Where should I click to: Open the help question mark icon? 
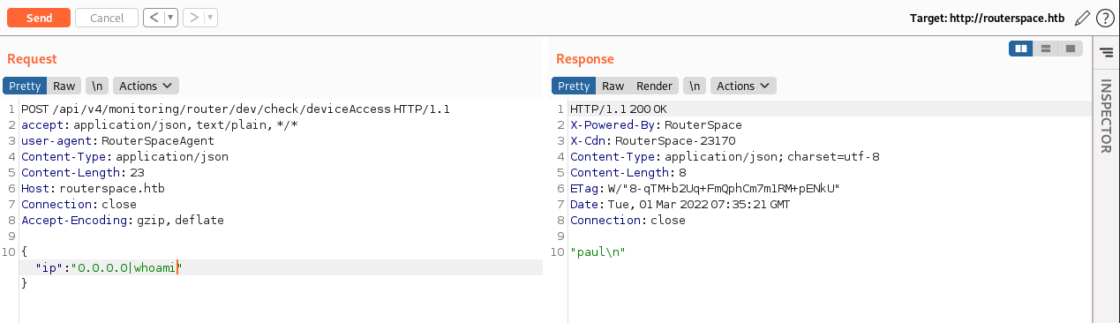tap(1104, 18)
